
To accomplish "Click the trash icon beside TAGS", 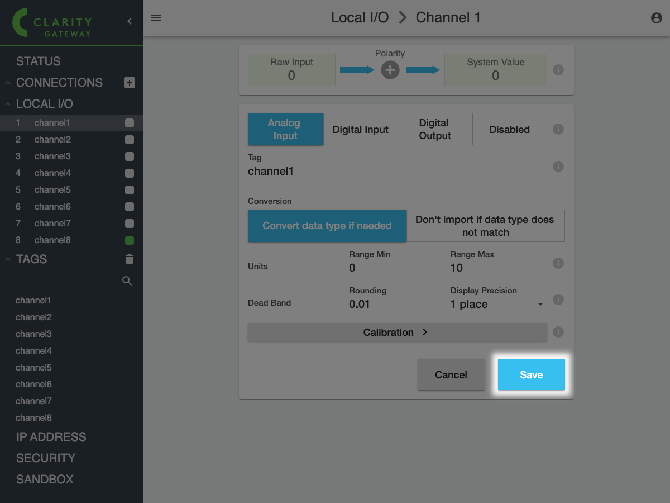I will 130,259.
